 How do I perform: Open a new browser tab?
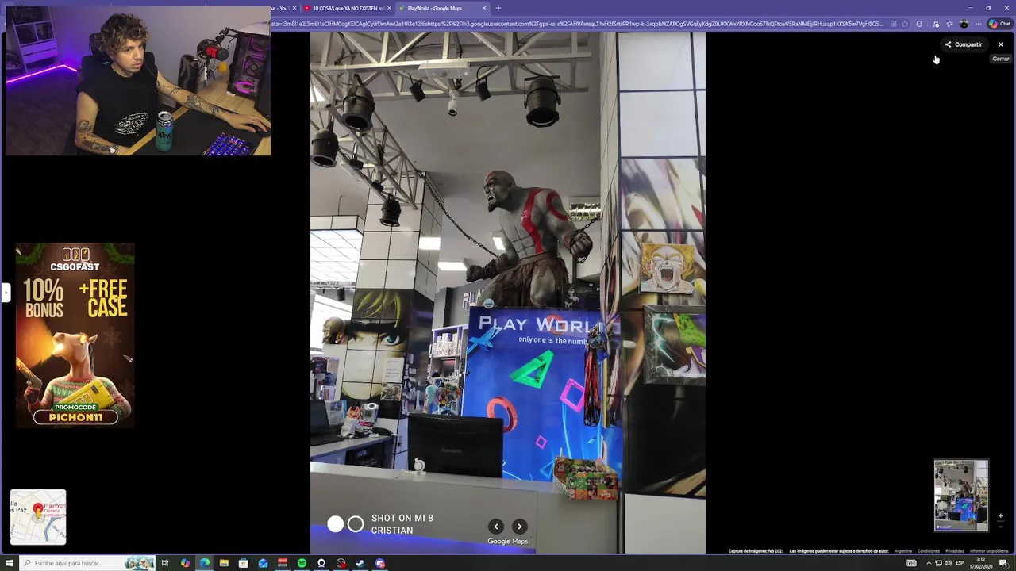[x=498, y=8]
